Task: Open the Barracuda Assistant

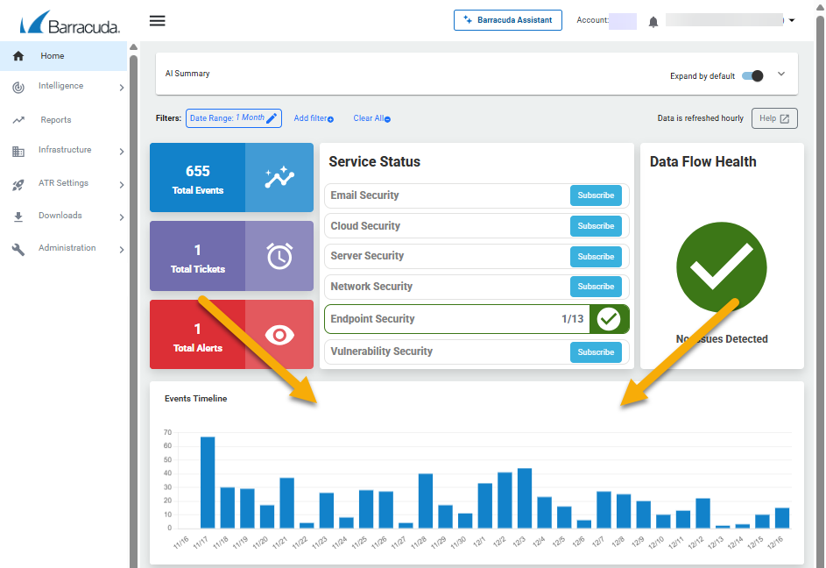Action: (x=507, y=20)
